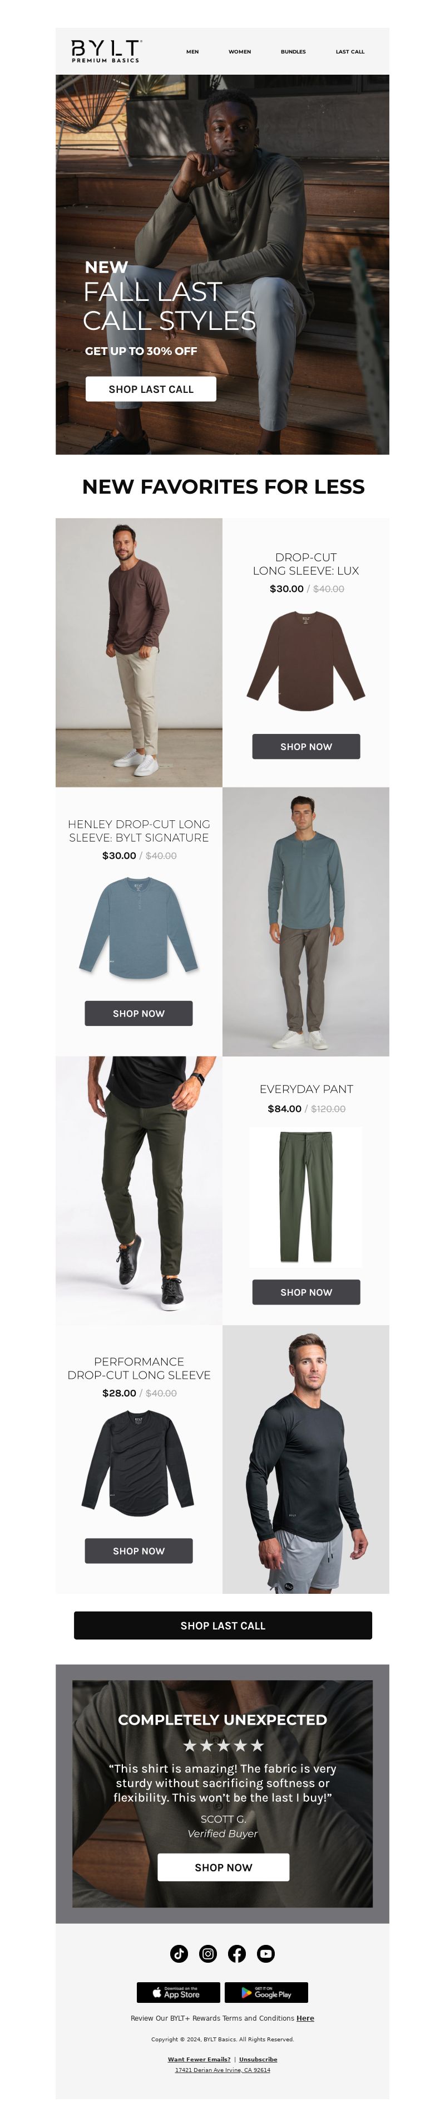Click the BYLT Premium Basics logo
This screenshot has width=445, height=2121.
click(x=106, y=51)
